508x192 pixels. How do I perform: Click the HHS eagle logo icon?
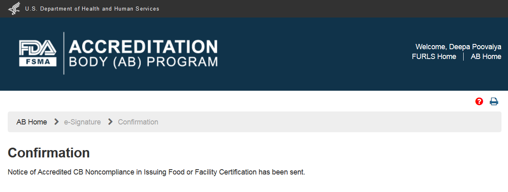14,9
